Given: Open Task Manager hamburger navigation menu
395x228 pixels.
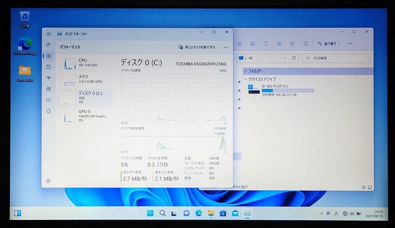Looking at the screenshot, I should click(48, 34).
